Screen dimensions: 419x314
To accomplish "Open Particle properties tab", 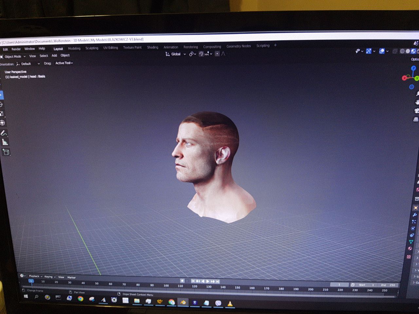I will [x=414, y=221].
